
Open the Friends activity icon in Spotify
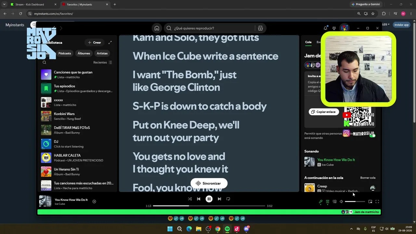click(334, 28)
